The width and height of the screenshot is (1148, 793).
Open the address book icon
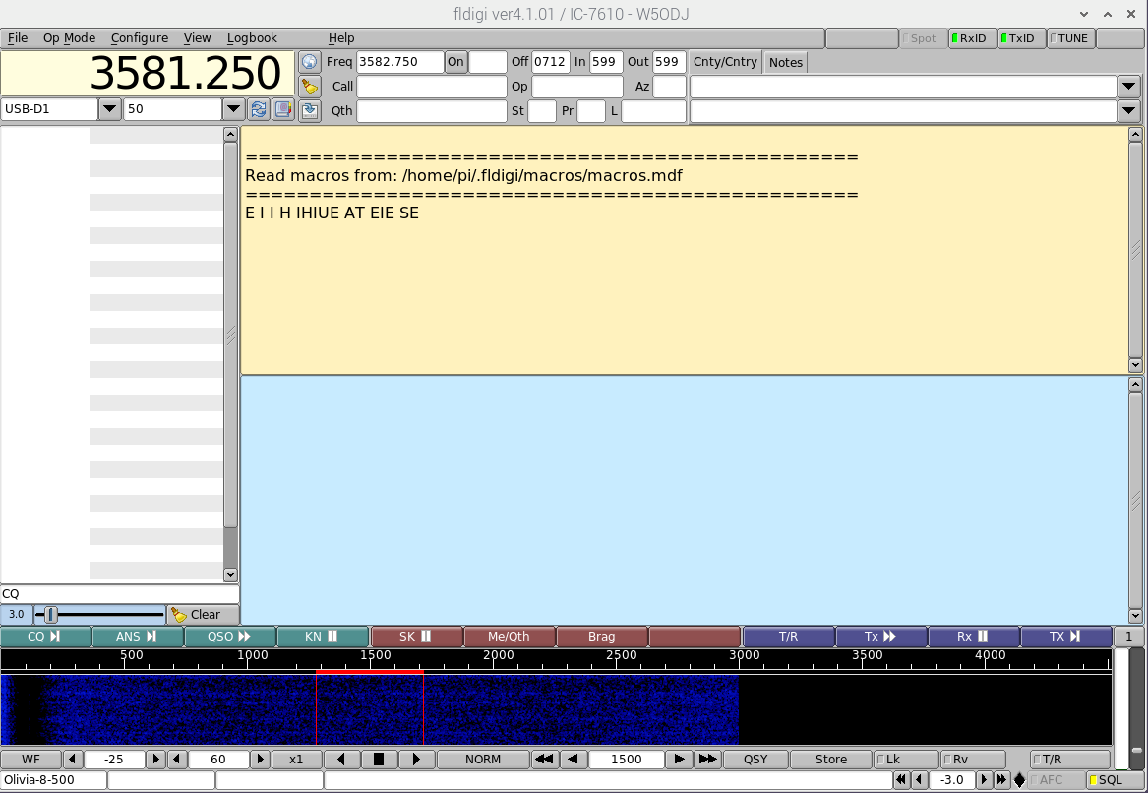click(x=283, y=110)
